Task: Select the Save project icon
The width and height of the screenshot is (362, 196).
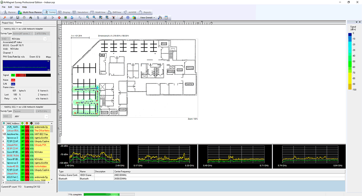Action: pos(18,17)
